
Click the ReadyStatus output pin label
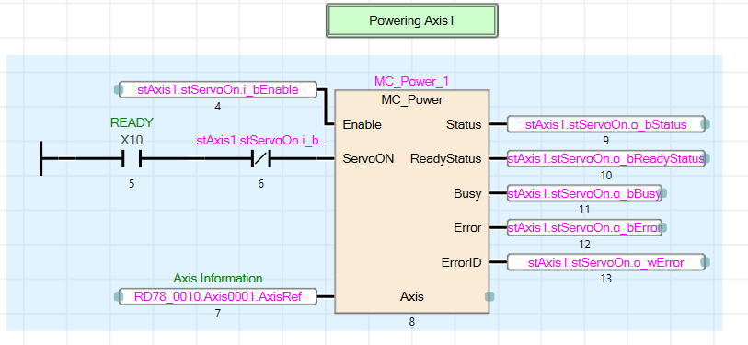(x=446, y=159)
